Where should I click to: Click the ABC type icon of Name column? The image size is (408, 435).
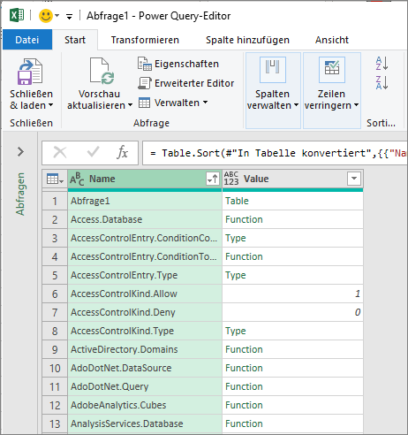pos(77,179)
